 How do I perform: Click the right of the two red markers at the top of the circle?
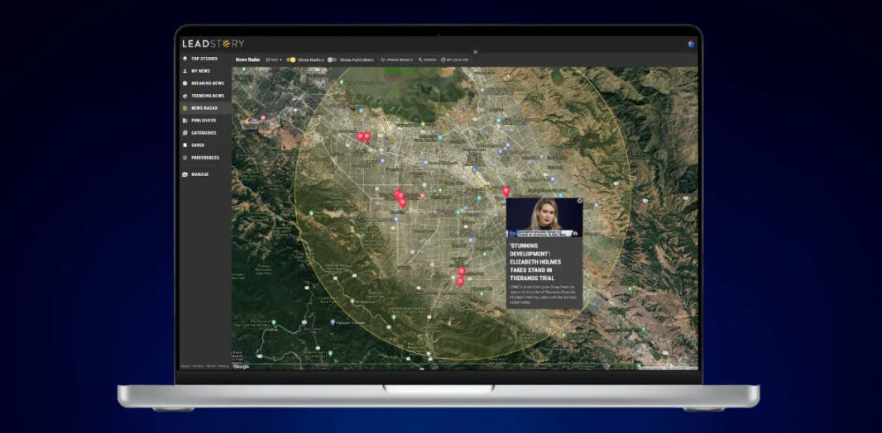(x=367, y=136)
